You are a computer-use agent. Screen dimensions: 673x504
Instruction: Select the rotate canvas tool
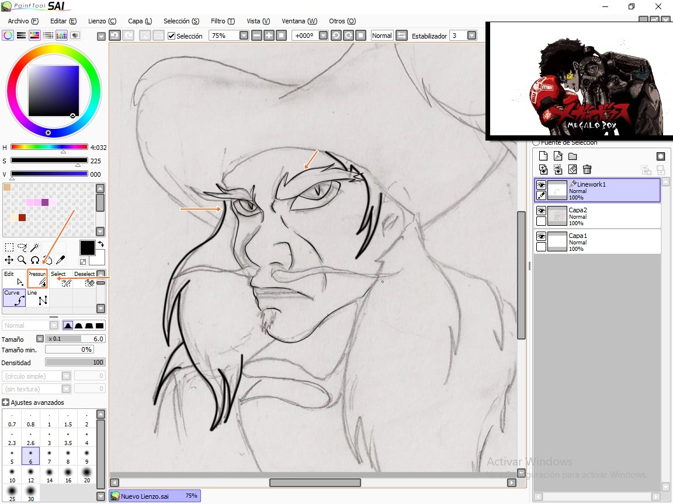(x=35, y=260)
